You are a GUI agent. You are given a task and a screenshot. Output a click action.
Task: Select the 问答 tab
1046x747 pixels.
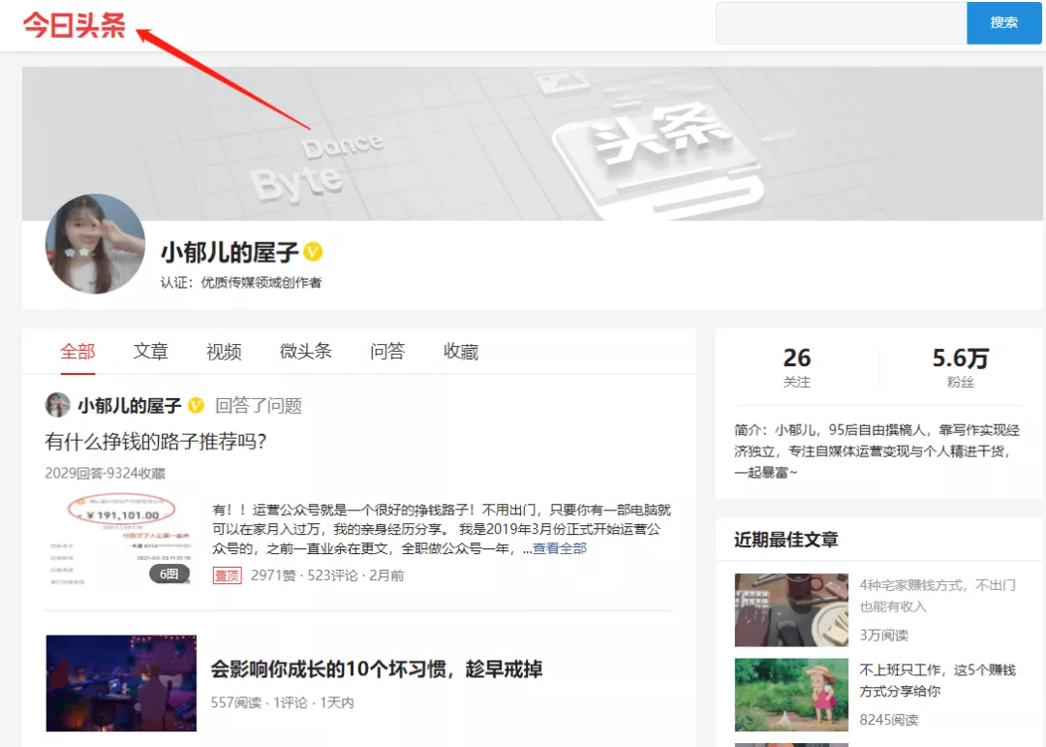click(x=386, y=352)
